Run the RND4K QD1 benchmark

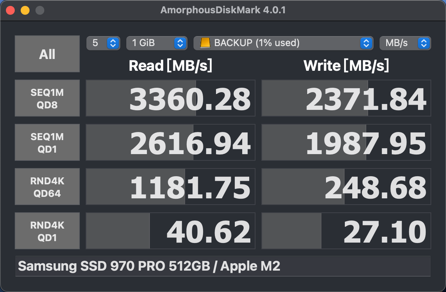(47, 231)
